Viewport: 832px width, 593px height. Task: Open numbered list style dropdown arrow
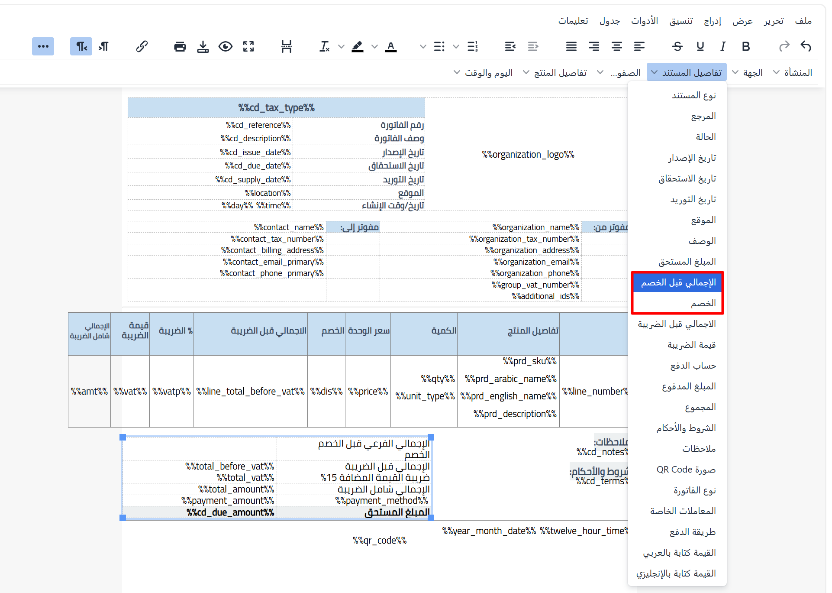456,46
